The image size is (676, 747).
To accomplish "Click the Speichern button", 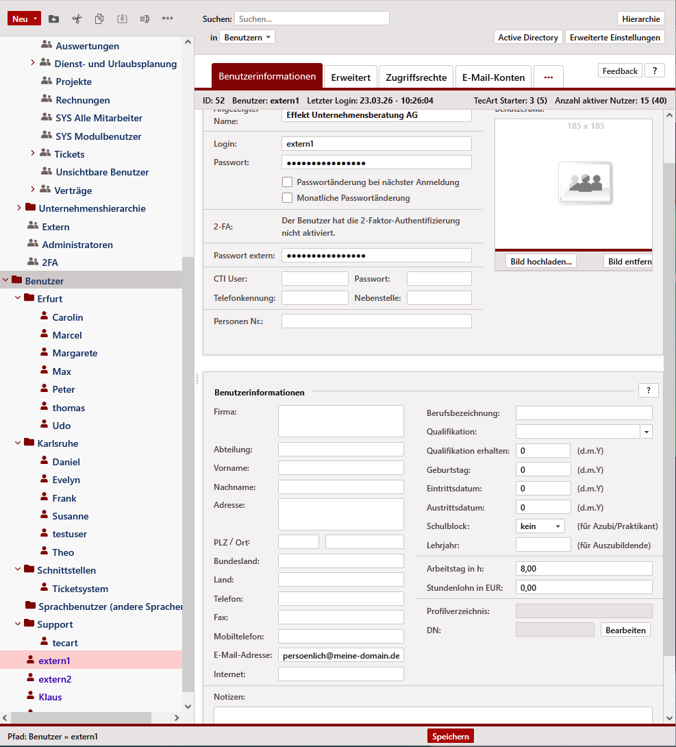I will [451, 736].
